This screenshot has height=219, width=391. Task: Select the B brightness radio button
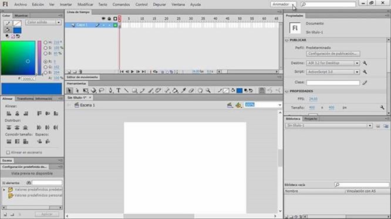45,53
